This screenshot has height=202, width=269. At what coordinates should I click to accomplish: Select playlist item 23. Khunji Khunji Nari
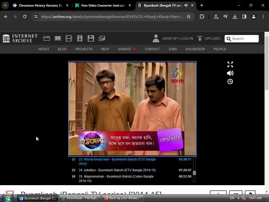(x=132, y=161)
